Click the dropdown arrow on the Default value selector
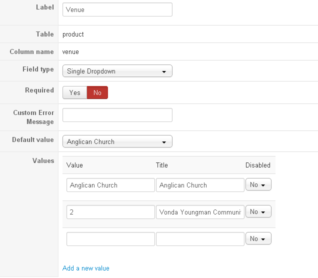 [x=164, y=142]
